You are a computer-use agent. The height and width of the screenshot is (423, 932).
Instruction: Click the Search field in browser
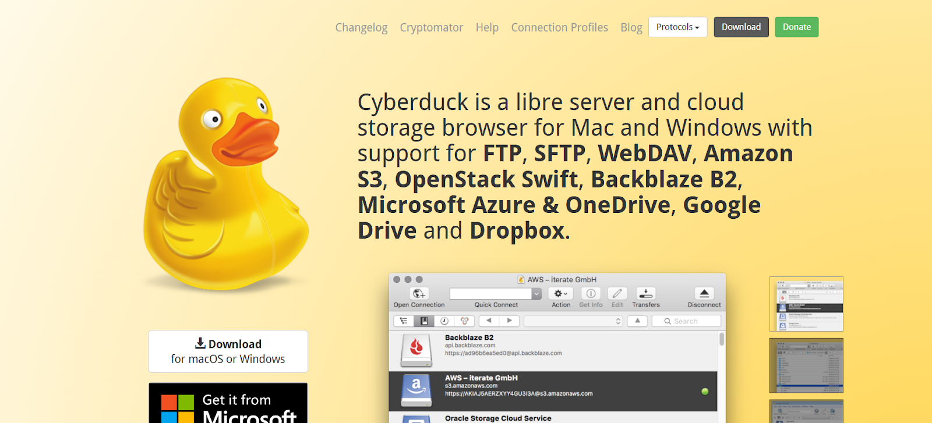686,321
